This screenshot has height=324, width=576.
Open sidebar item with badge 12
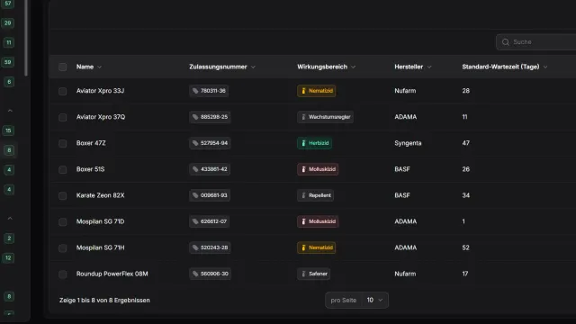tap(8, 258)
